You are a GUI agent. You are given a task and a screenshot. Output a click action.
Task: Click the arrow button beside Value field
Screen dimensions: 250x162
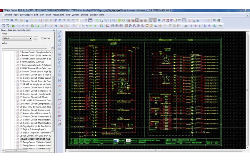(52, 47)
